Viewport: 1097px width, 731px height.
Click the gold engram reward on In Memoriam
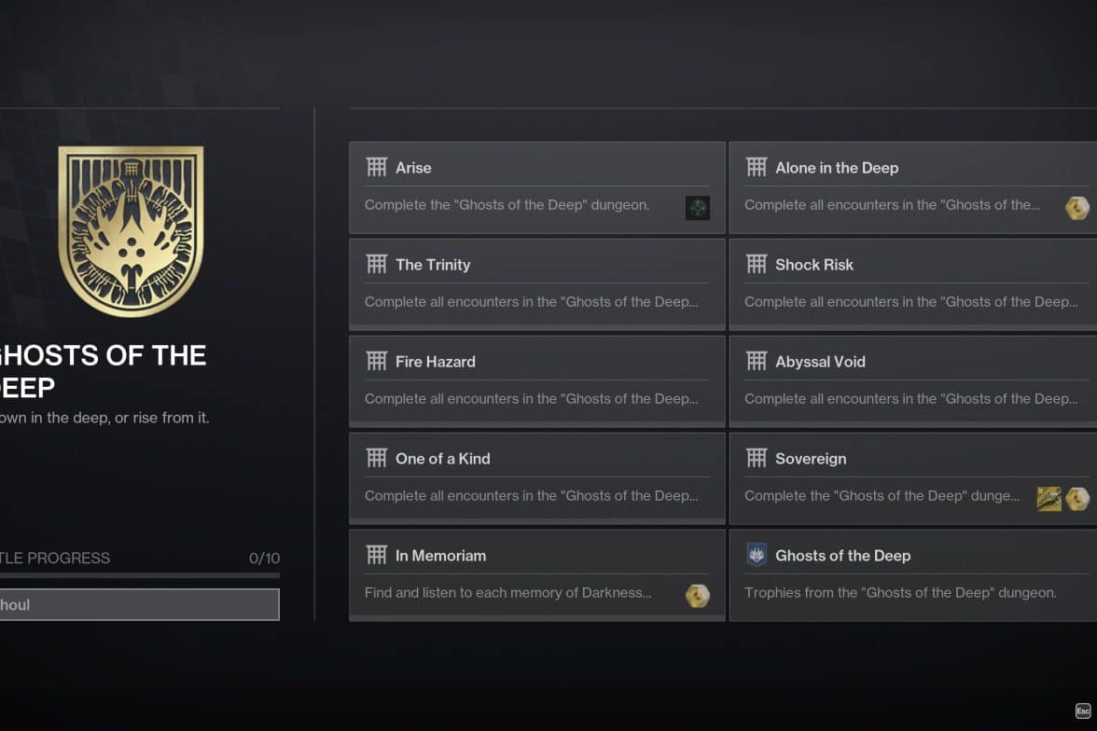(x=698, y=595)
